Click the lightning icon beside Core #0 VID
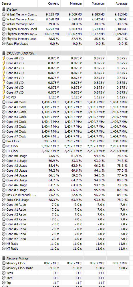133x287 pixels. coord(4,58)
